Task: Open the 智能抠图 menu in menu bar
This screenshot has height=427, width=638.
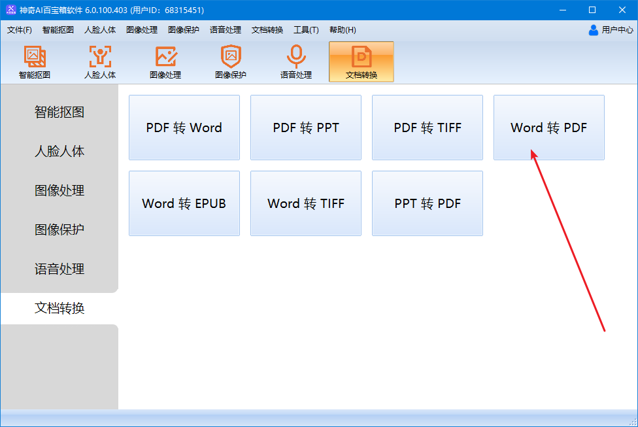Action: [x=58, y=30]
